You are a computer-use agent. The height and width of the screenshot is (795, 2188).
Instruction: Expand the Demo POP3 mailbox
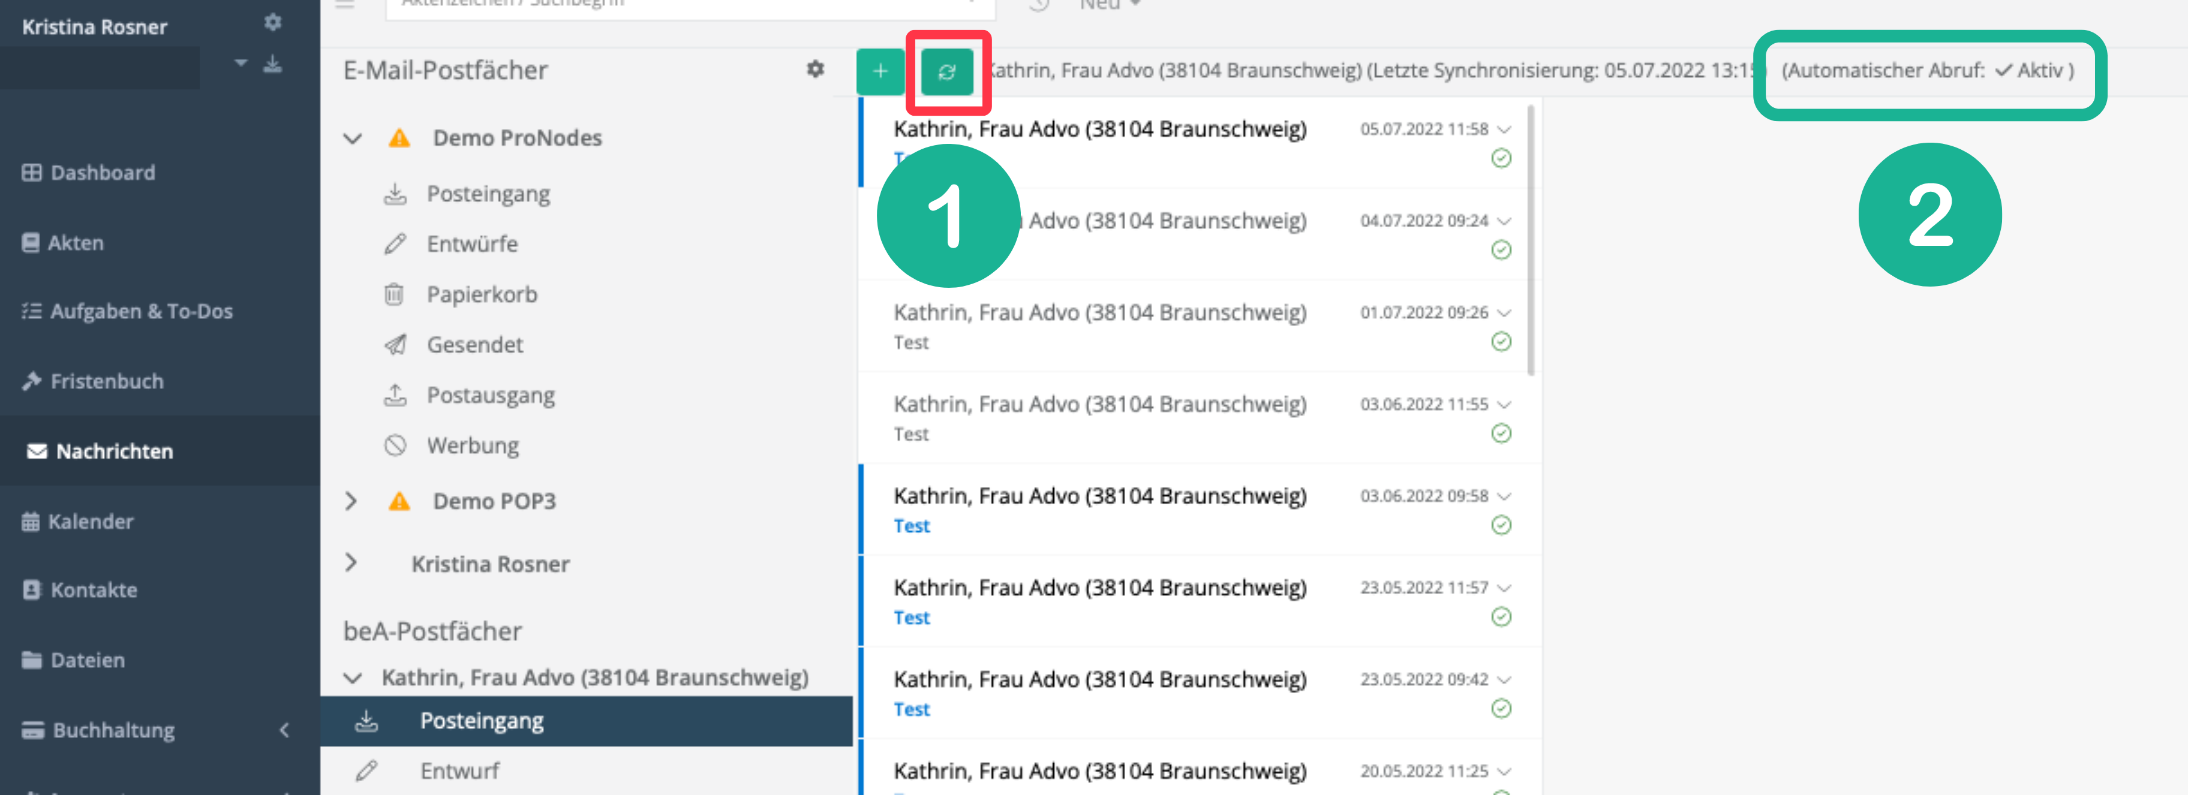[351, 501]
